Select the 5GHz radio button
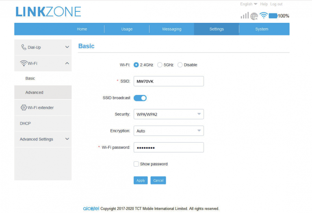Viewport: 312px width, 213px height. (x=160, y=65)
